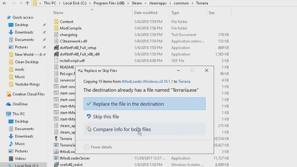Open pinned Desktop under Quick access
Viewport: 297px width, 167px height.
pos(22,25)
